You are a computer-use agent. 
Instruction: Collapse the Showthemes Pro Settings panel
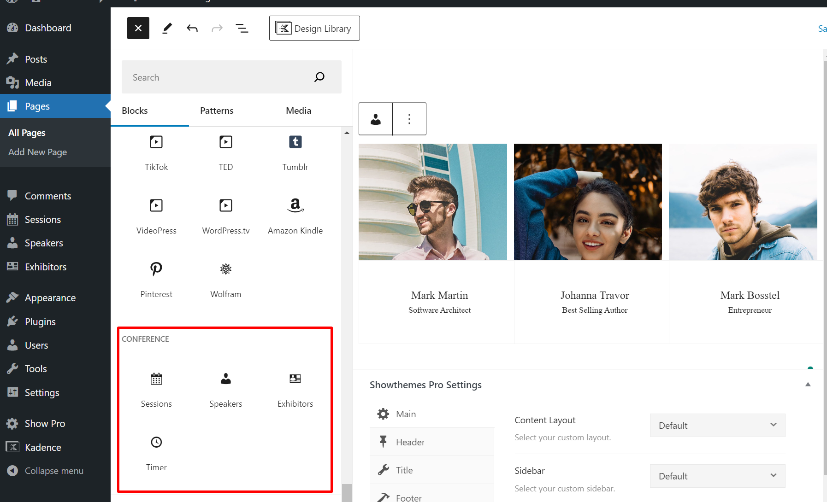[808, 385]
